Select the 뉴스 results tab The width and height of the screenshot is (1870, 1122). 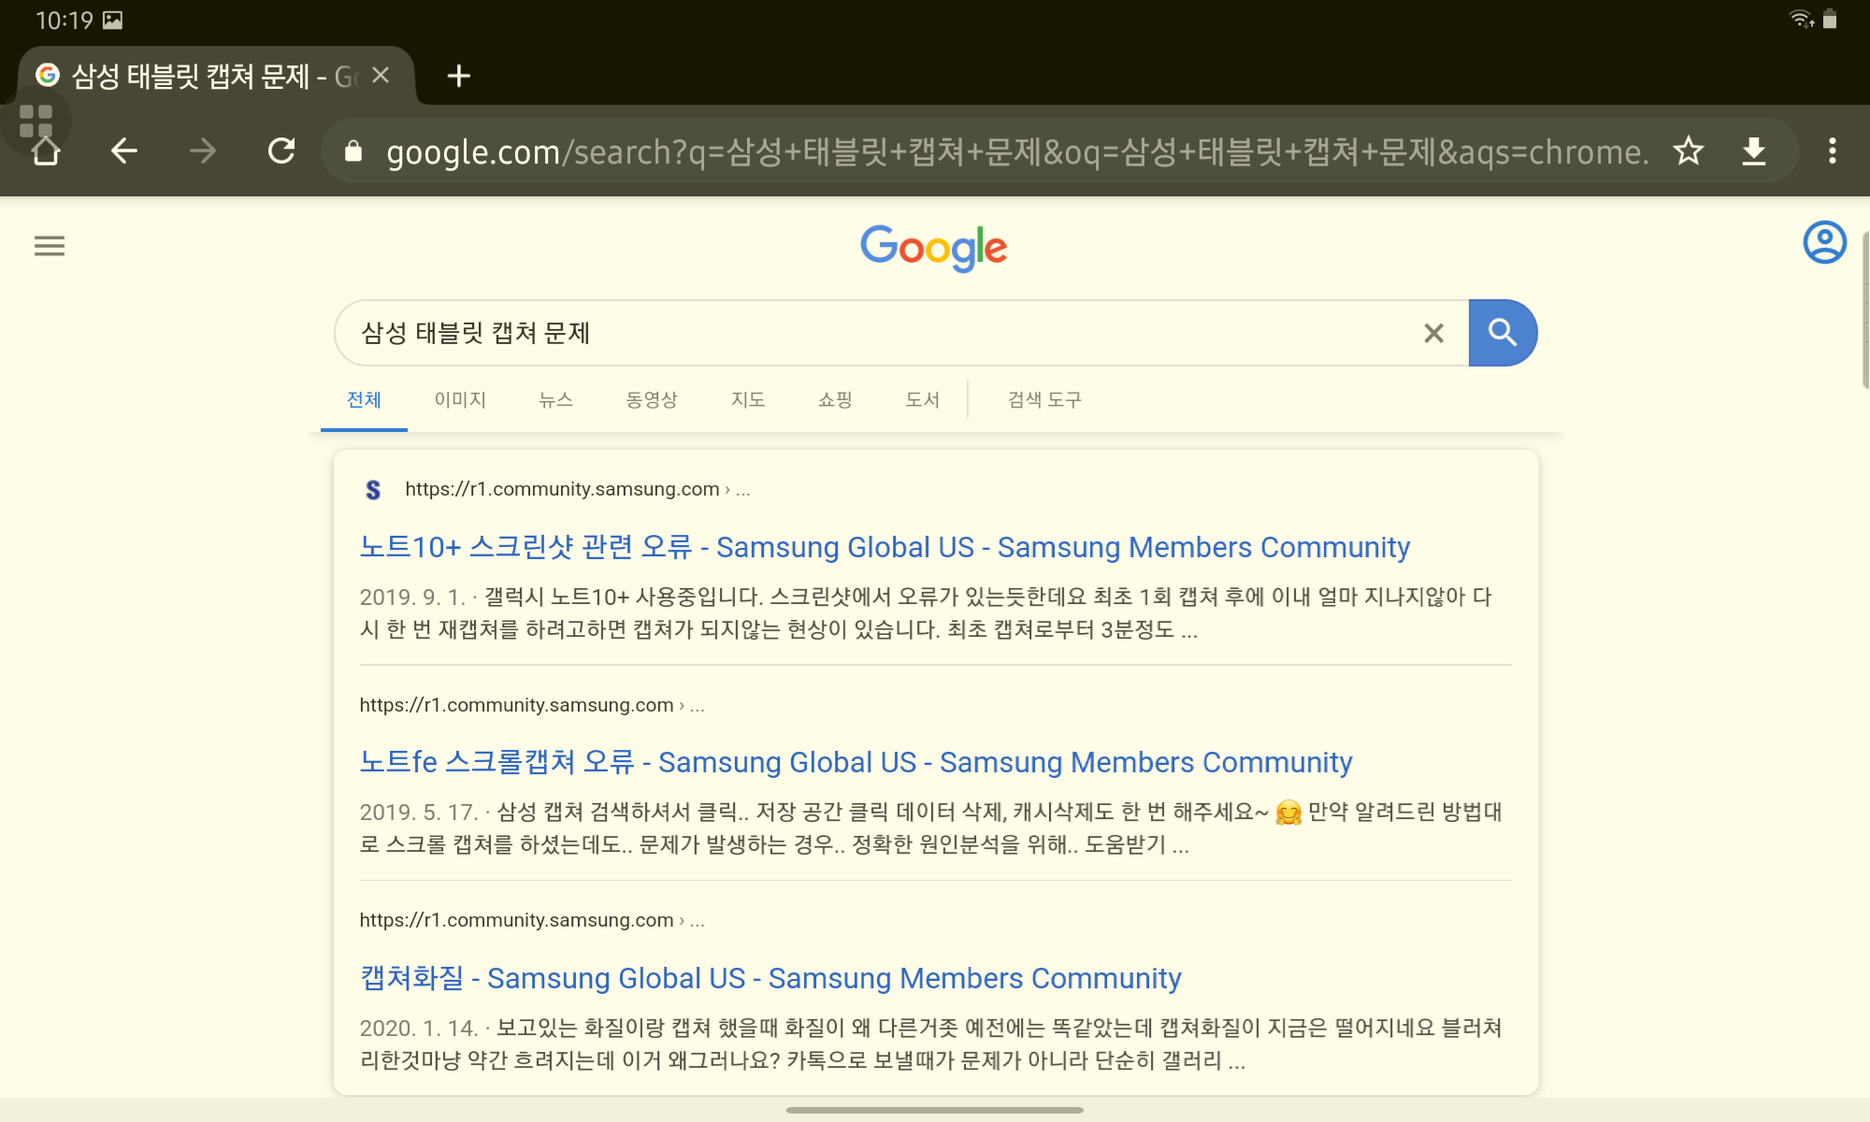coord(555,400)
